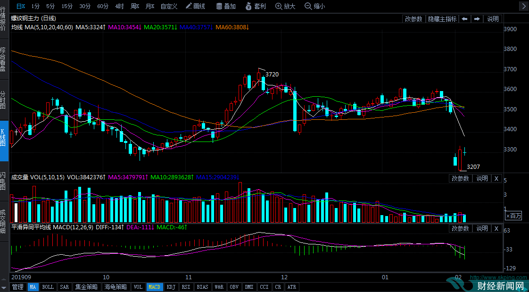Screen dimensions: 529x292
Task: Select the MACD indicator tab
Action: pyautogui.click(x=154, y=287)
